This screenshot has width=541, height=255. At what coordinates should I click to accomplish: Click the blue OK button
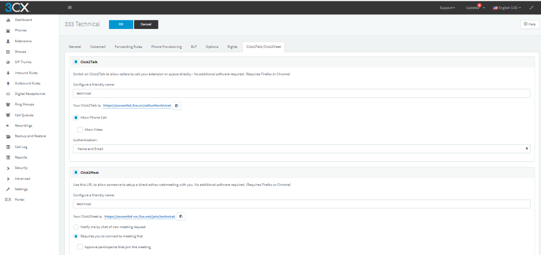point(121,24)
